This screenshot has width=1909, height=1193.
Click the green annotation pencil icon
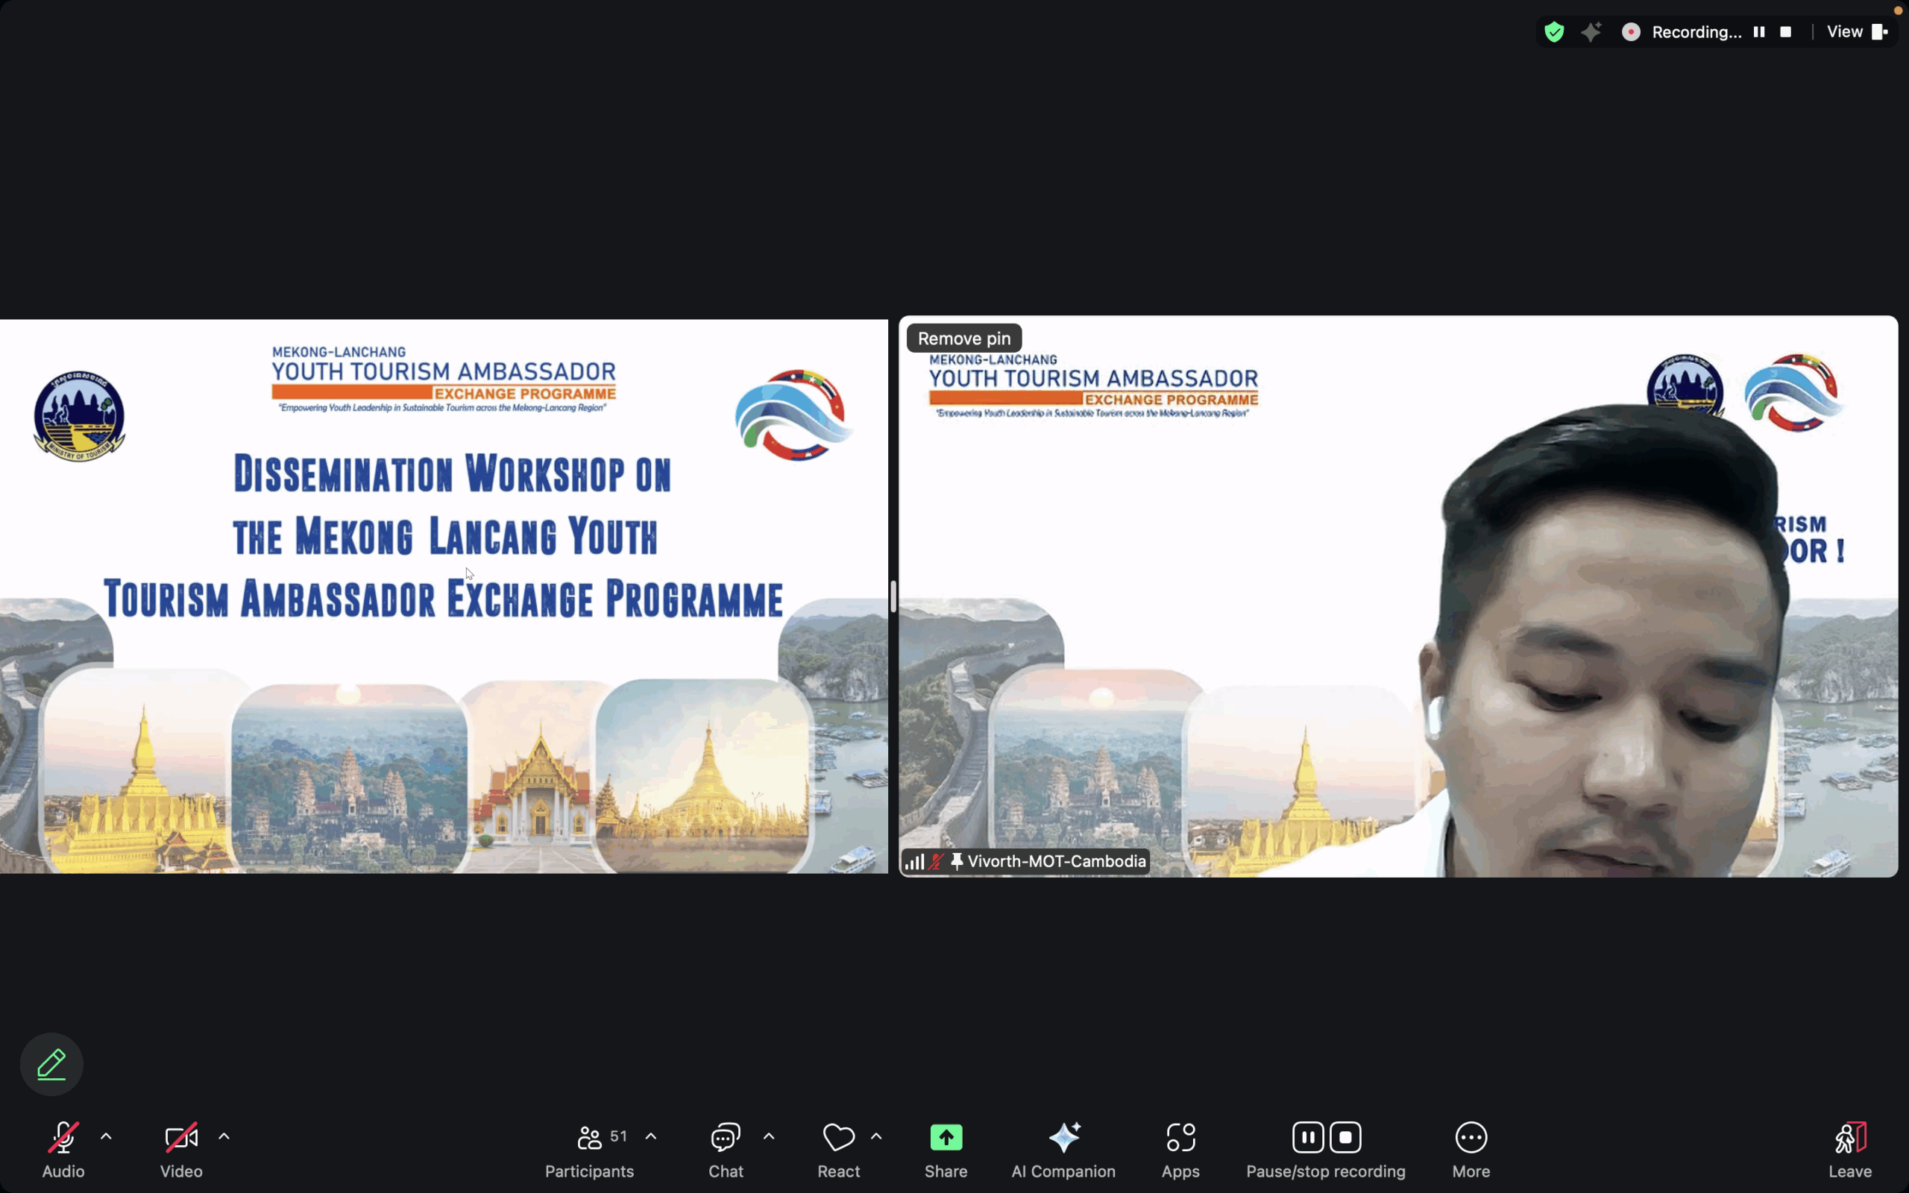(51, 1063)
